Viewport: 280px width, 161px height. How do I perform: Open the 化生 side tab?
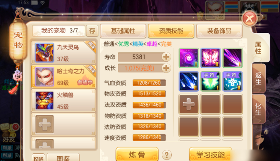[259, 109]
